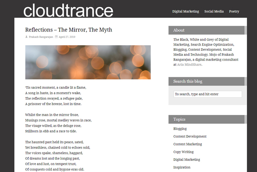This screenshot has width=257, height=172.
Task: Open the cloudtrance site logo
Action: pos(68,10)
